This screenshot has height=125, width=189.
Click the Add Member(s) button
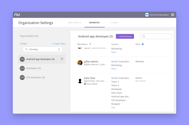click(125, 36)
